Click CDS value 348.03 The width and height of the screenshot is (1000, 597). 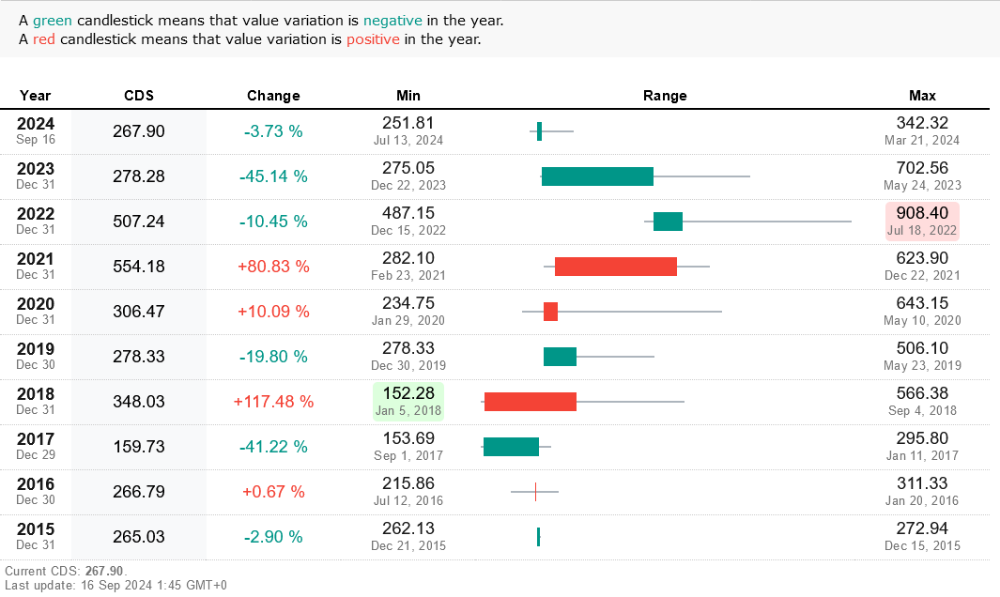(139, 402)
